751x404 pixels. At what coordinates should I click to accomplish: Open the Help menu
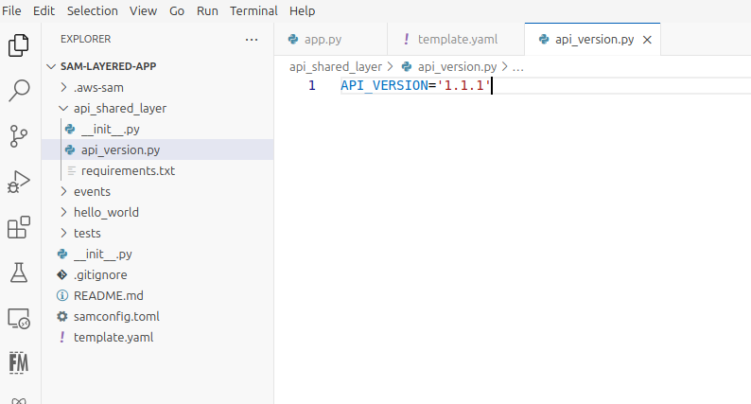pos(303,10)
